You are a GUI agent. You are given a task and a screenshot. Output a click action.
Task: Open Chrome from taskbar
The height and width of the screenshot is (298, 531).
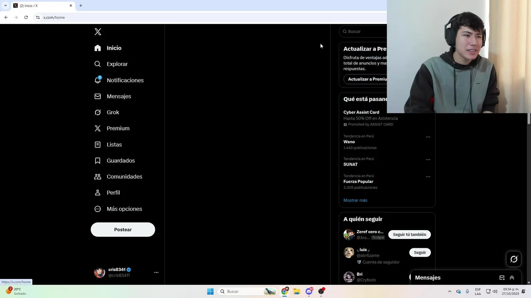point(285,291)
